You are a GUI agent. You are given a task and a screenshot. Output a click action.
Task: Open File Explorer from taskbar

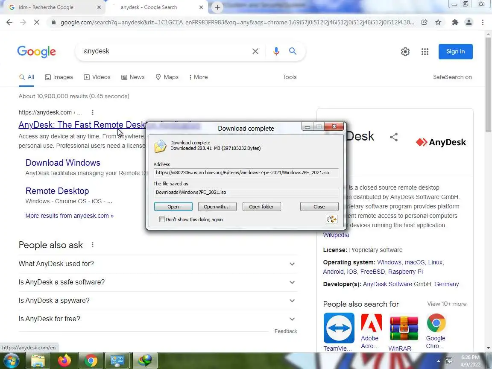pos(38,361)
